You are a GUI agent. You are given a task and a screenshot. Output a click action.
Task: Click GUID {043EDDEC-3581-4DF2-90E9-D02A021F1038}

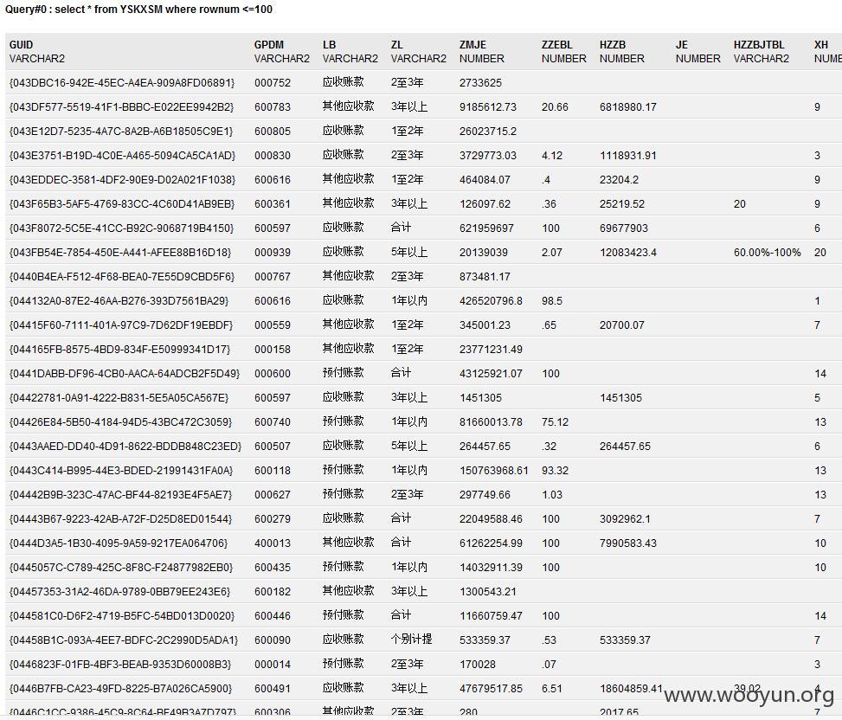(122, 179)
